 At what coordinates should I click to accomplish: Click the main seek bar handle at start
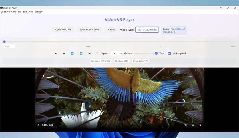(x=4, y=42)
